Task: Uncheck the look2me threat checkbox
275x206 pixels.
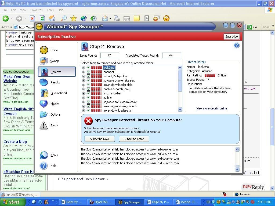Action: pyautogui.click(x=88, y=68)
